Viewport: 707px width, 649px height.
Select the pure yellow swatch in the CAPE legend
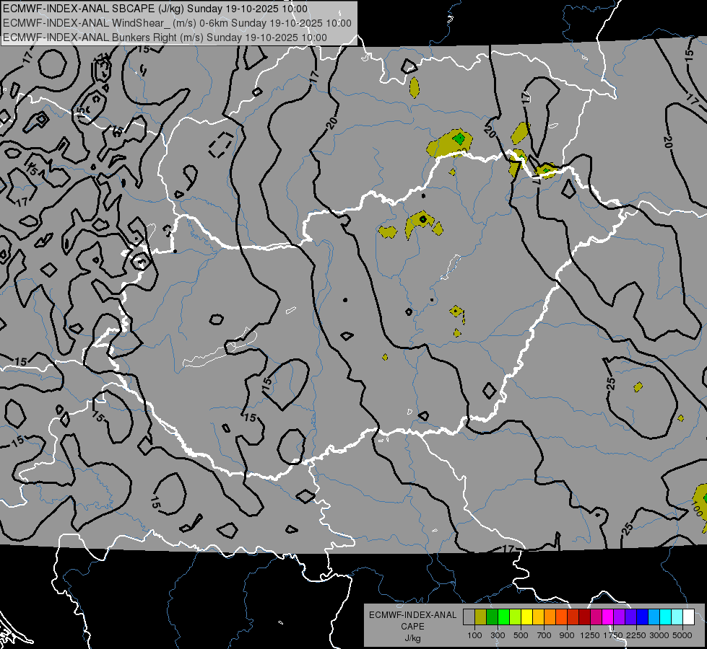click(x=526, y=617)
